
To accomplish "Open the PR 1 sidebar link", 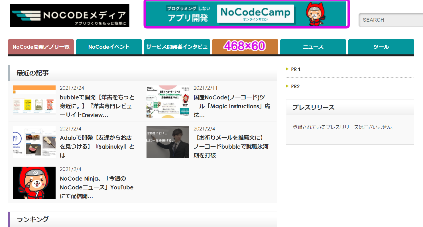I will click(296, 69).
